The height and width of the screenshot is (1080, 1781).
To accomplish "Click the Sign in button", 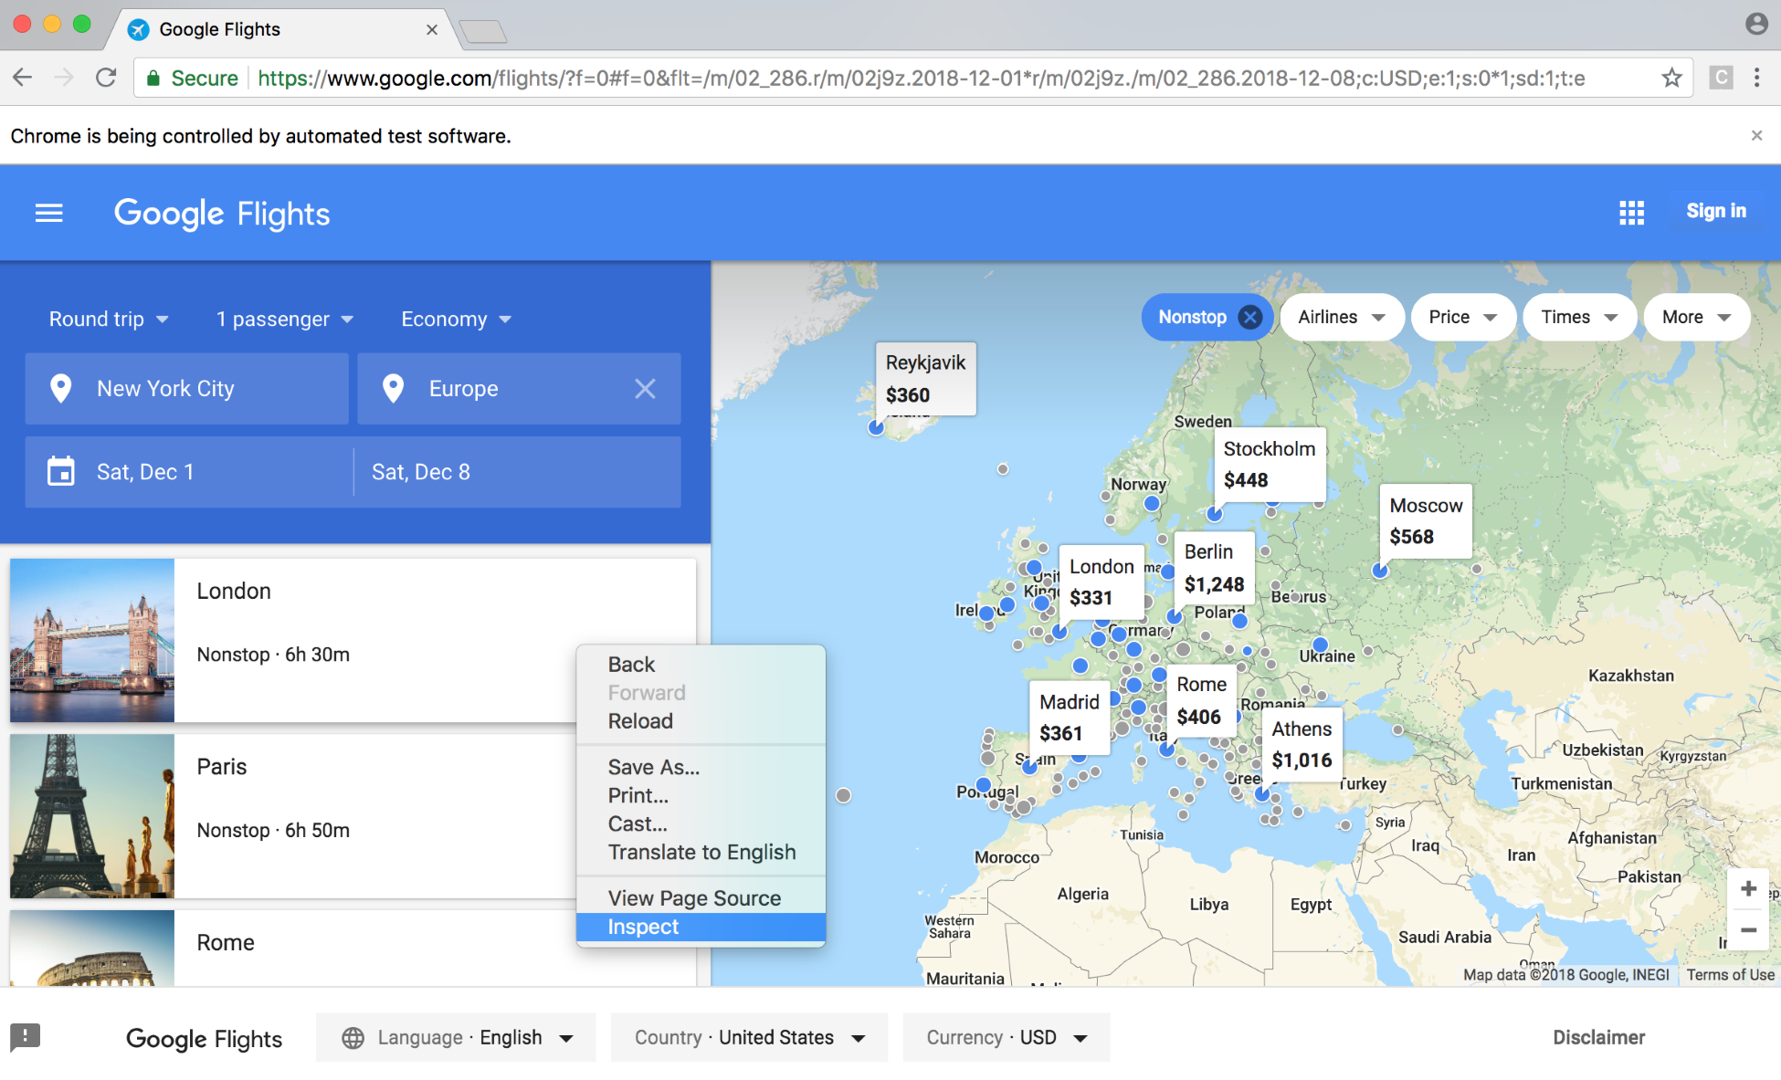I will tap(1715, 212).
